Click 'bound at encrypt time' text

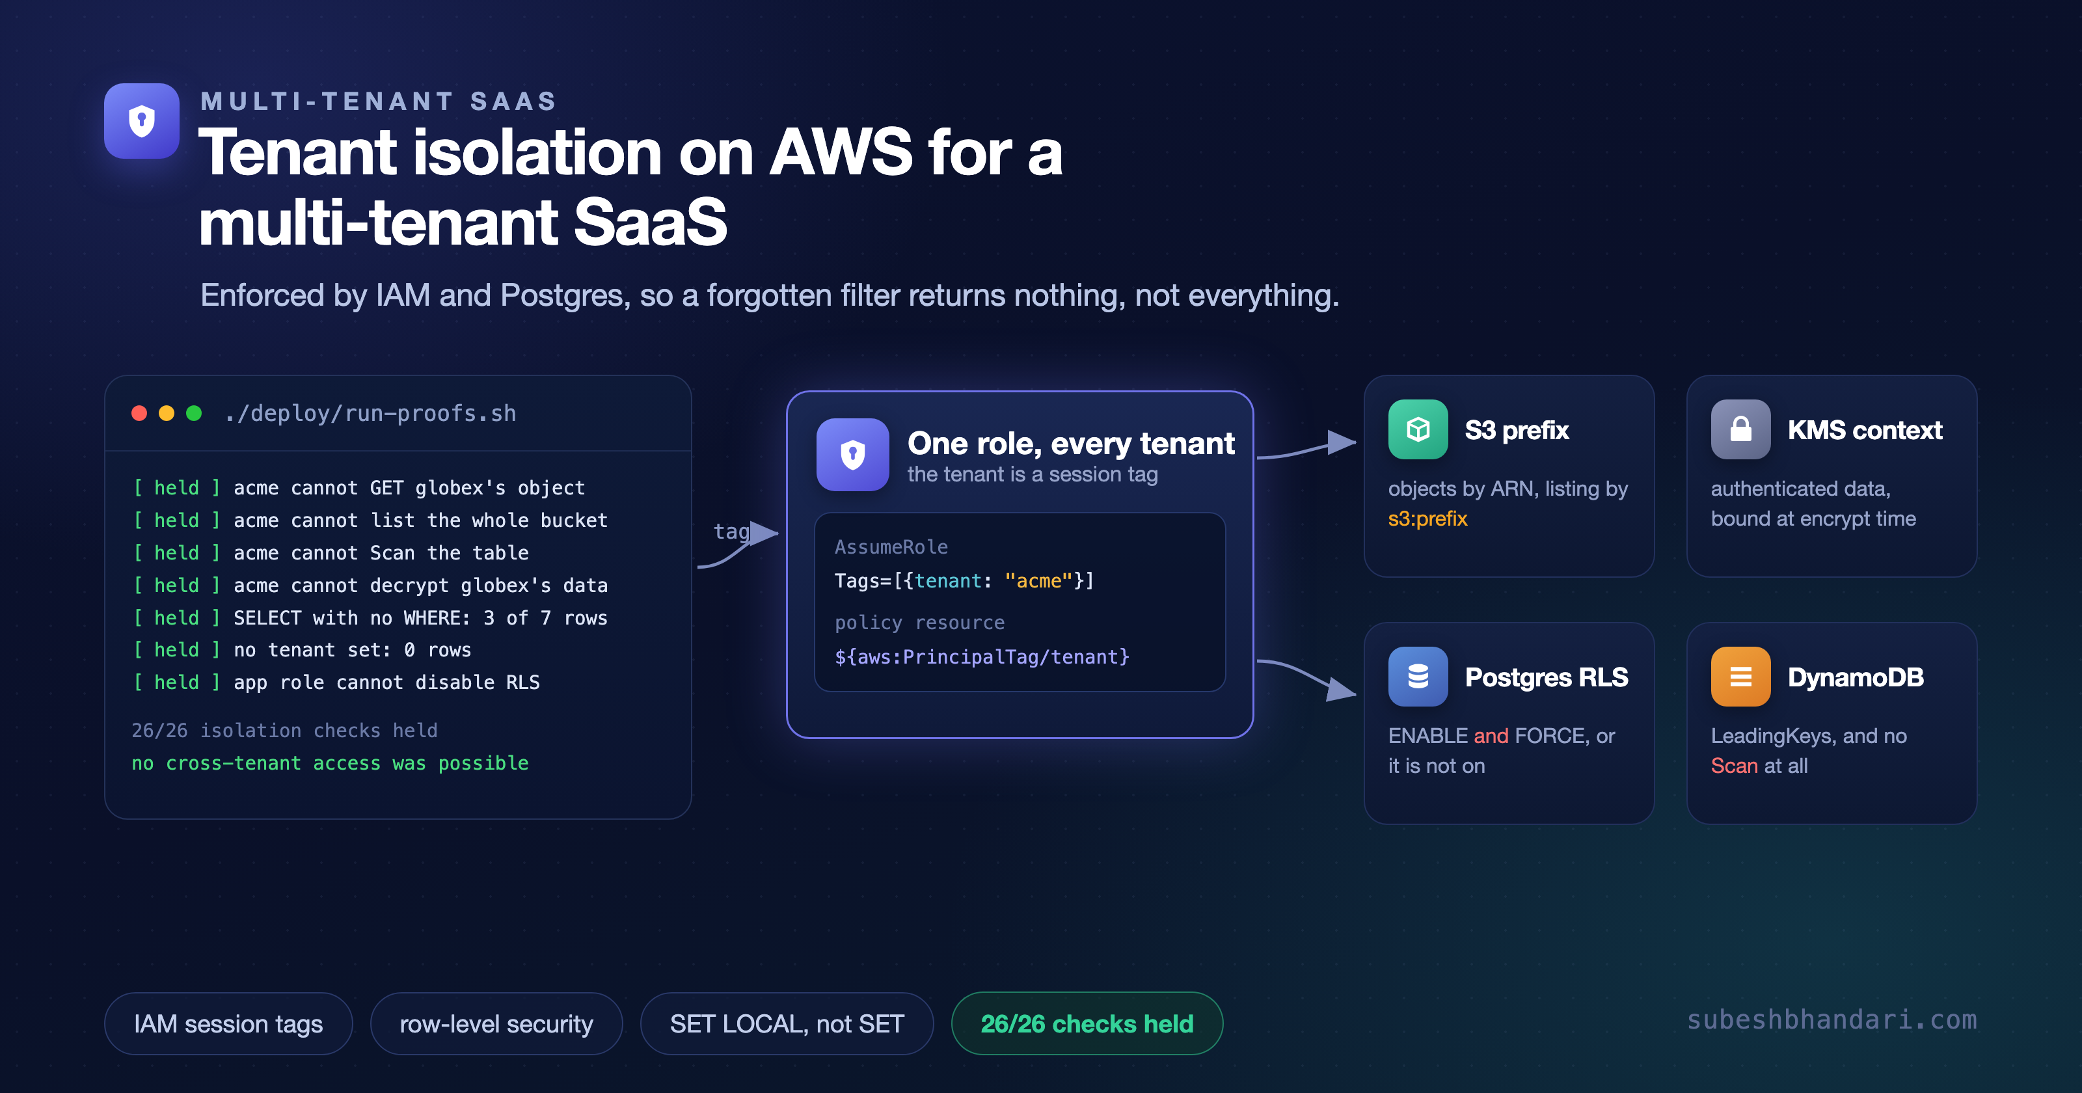[1813, 519]
